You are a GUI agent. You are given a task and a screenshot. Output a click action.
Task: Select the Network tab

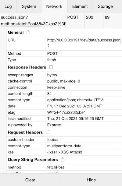54,6
